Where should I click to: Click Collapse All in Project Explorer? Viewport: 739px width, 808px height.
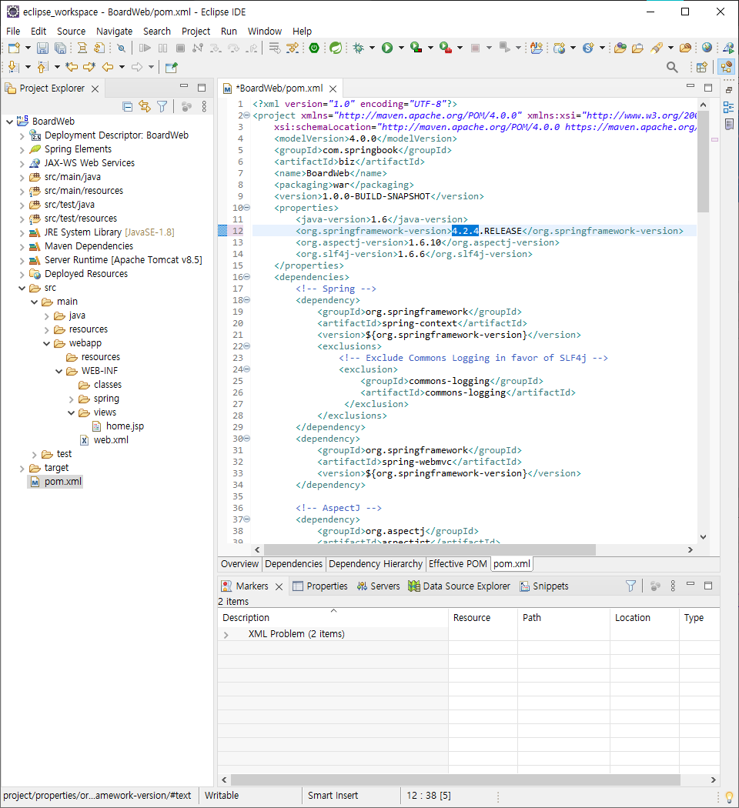coord(127,107)
